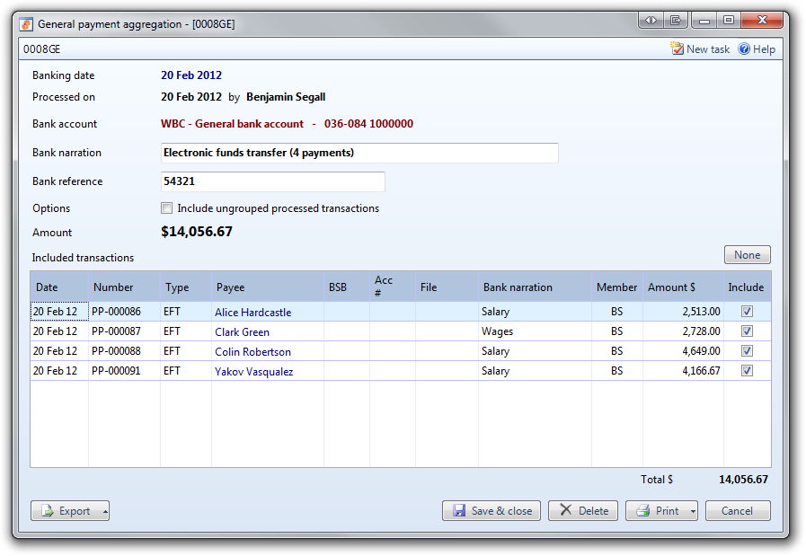Select transaction number PP-000088
The height and width of the screenshot is (556, 806).
click(x=116, y=351)
